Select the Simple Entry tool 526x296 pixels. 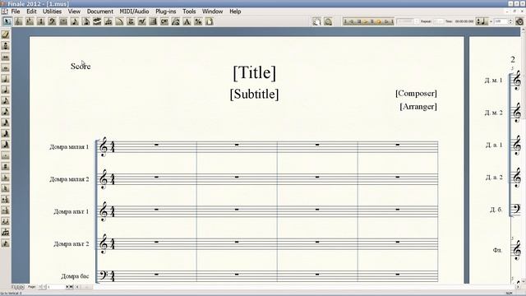[75, 21]
